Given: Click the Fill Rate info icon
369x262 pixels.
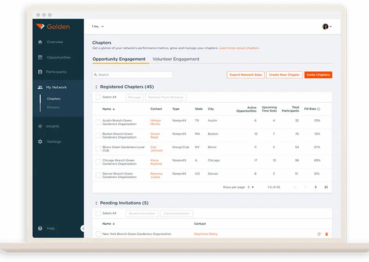Looking at the screenshot, I should point(319,109).
